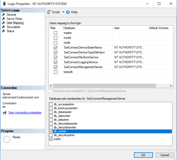
Task: Uncheck SotiConnectDeviceTypeDefinition map checkbox
Action: pyautogui.click(x=55, y=52)
